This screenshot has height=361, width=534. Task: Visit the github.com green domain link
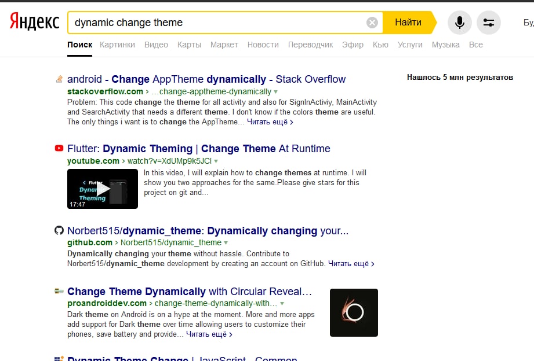coord(89,243)
